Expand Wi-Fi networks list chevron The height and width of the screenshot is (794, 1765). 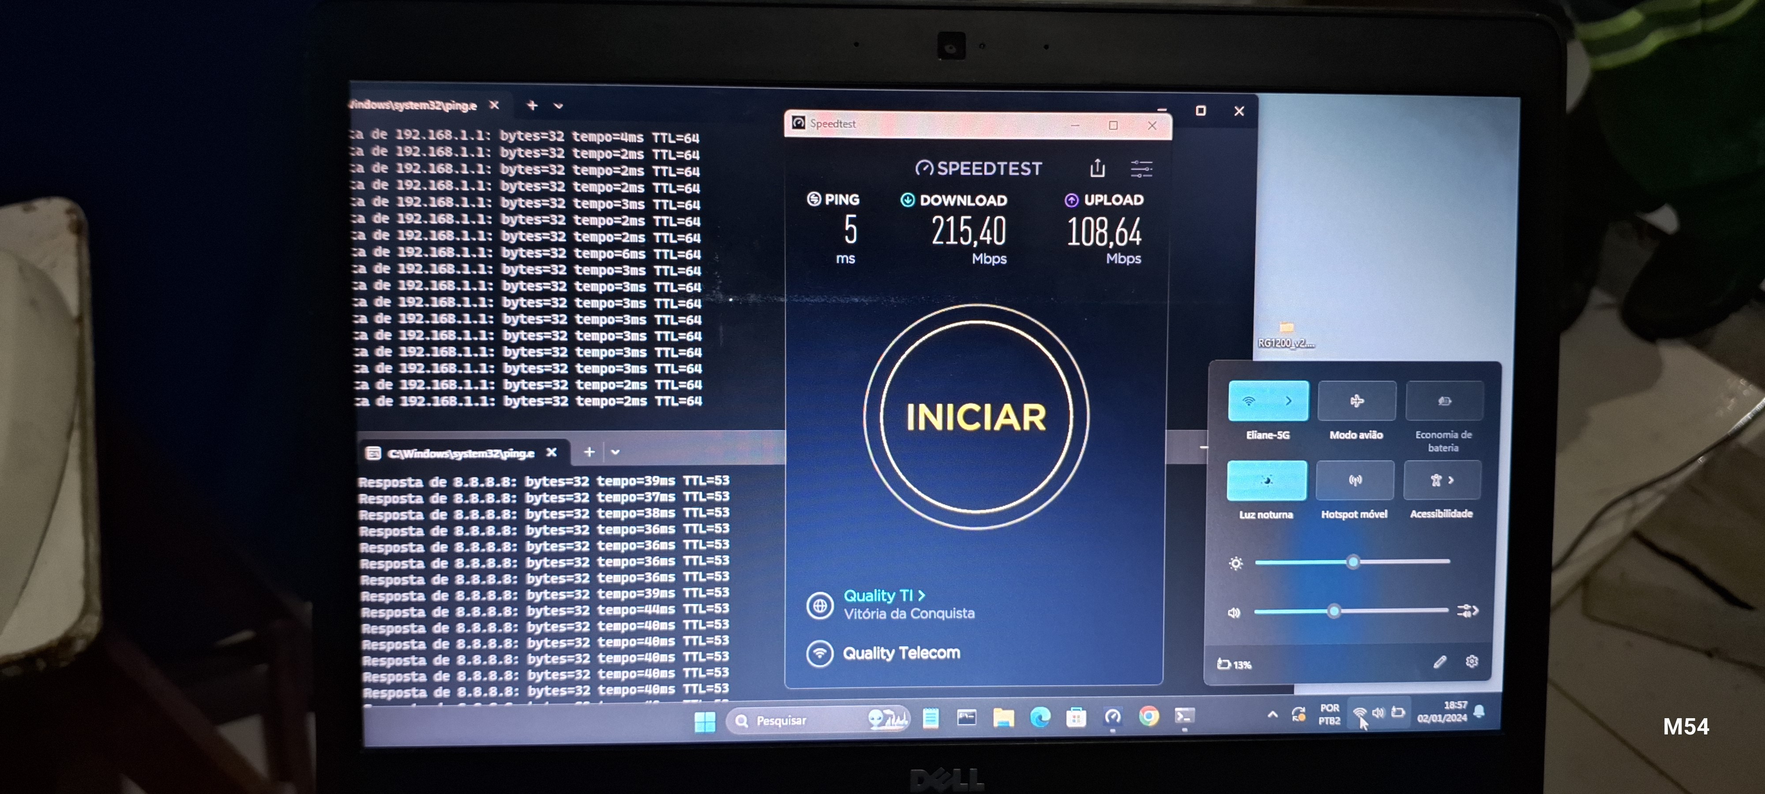click(1288, 401)
